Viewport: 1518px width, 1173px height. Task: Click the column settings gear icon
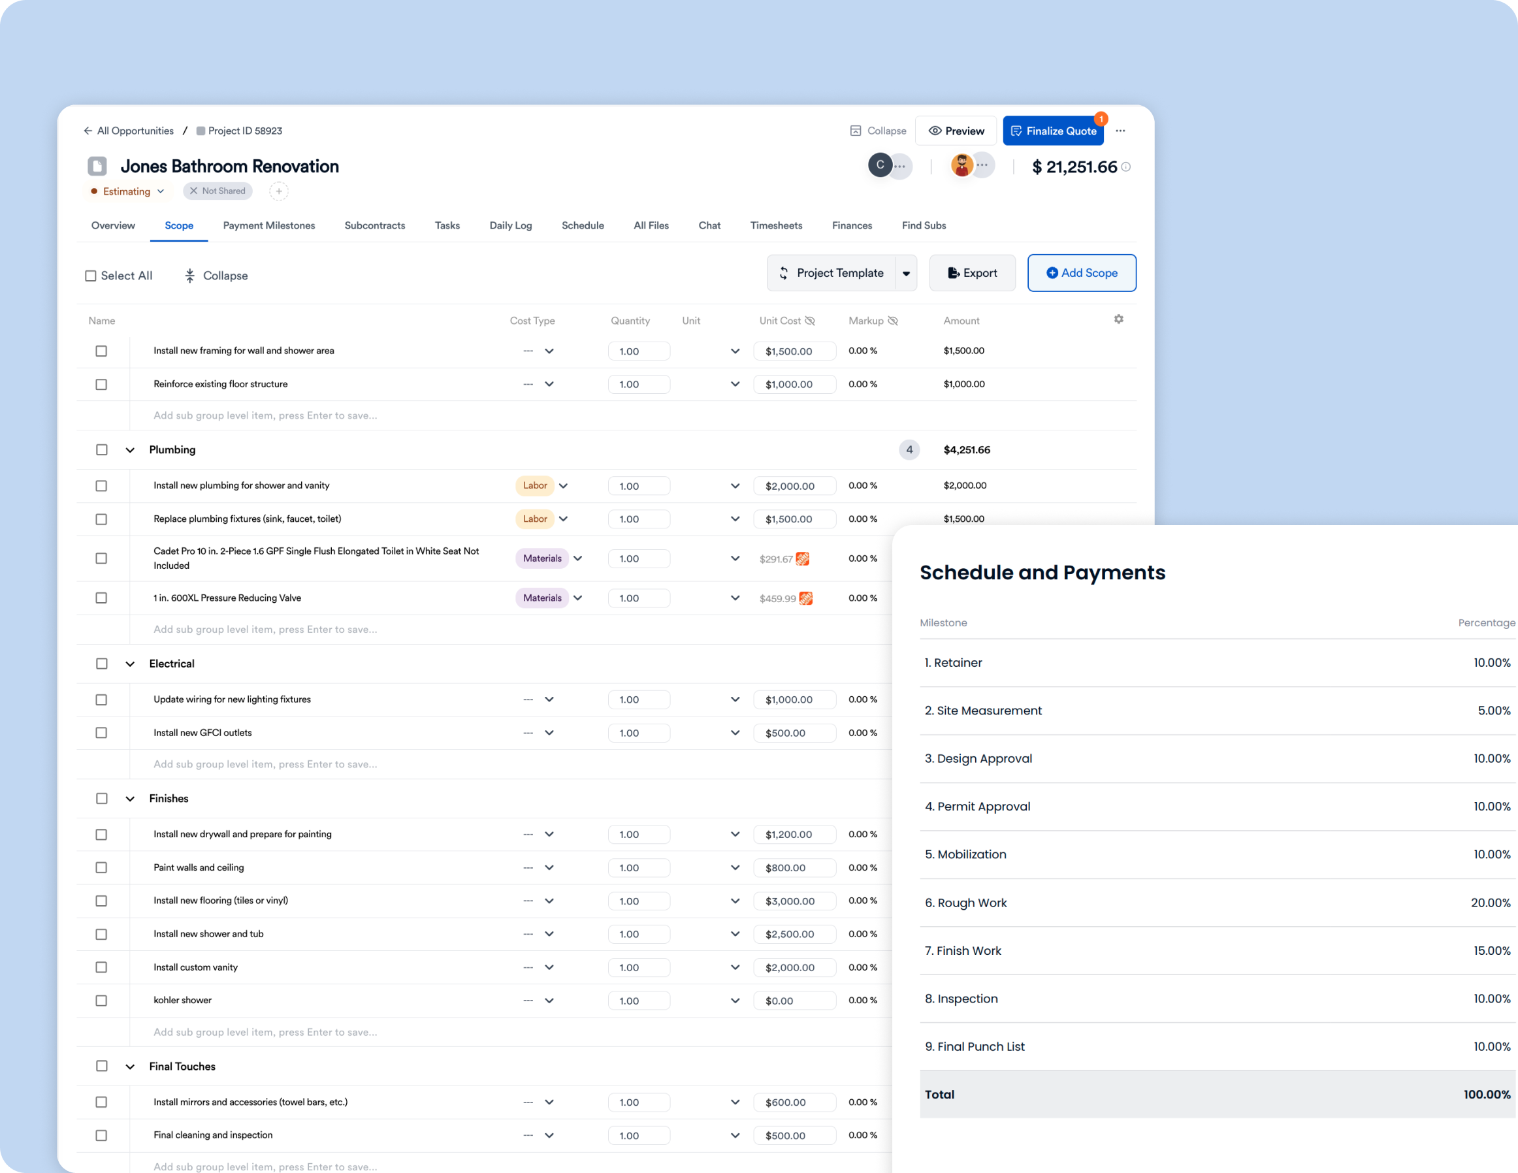point(1118,319)
